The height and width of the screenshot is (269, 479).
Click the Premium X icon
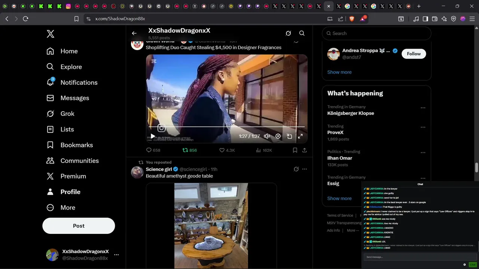(x=50, y=176)
